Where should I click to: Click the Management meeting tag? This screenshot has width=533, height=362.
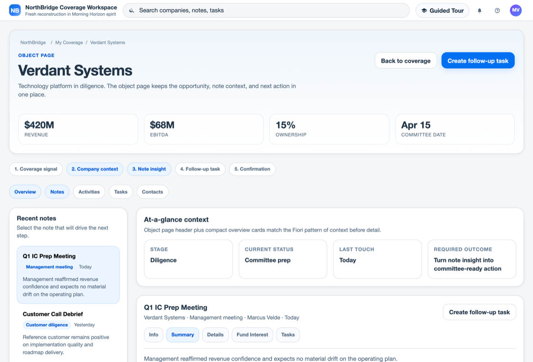tap(49, 267)
